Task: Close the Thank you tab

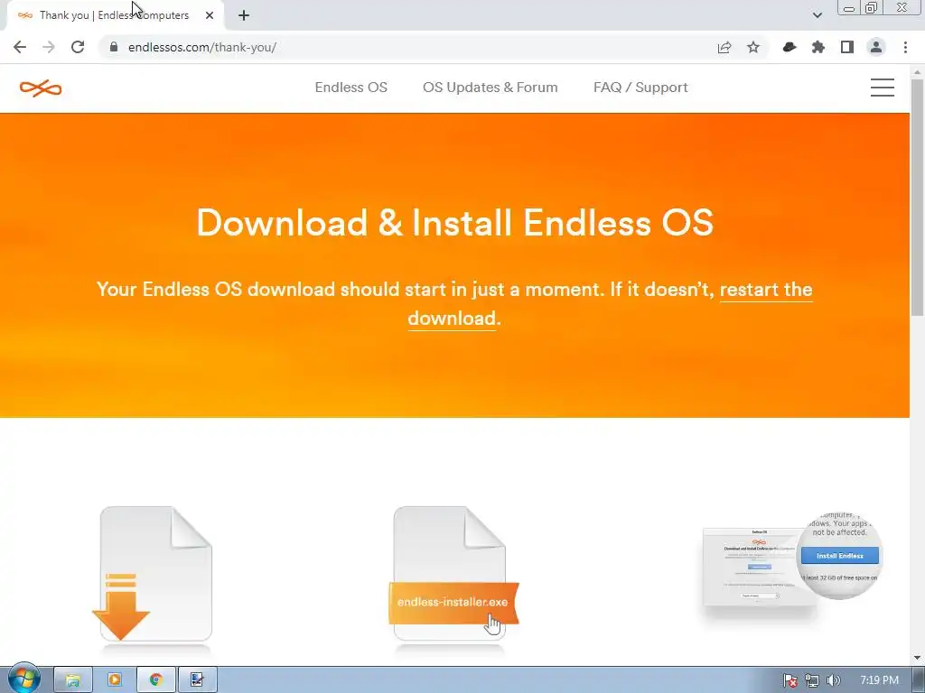Action: [210, 15]
